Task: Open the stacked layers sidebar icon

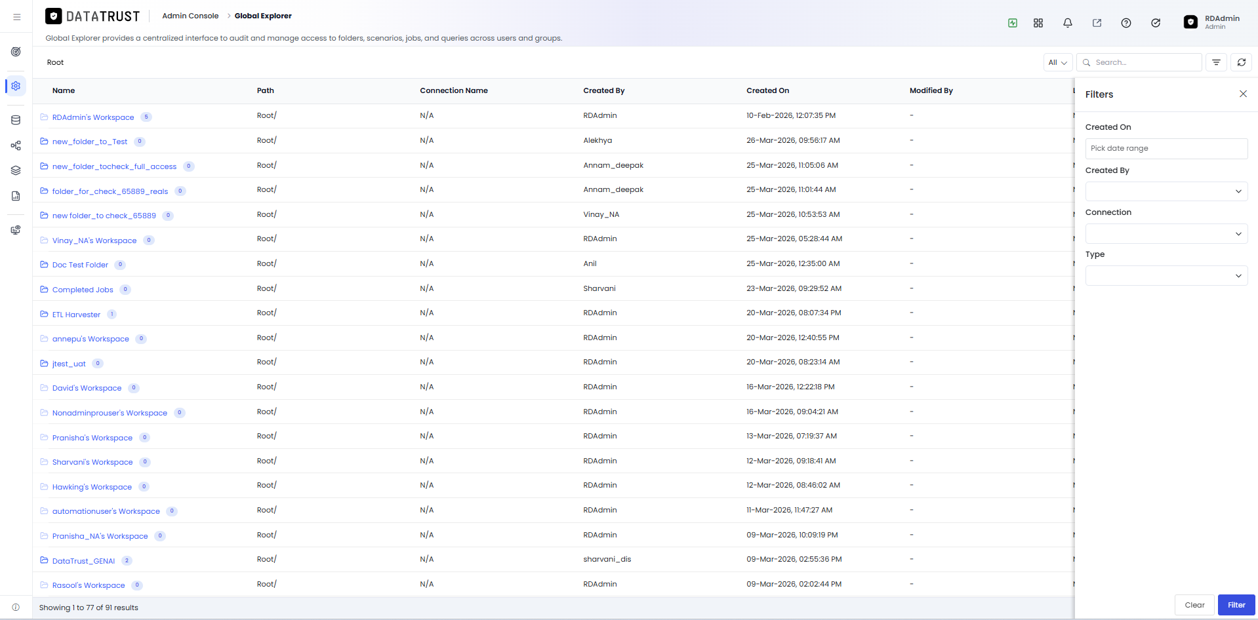Action: point(16,170)
